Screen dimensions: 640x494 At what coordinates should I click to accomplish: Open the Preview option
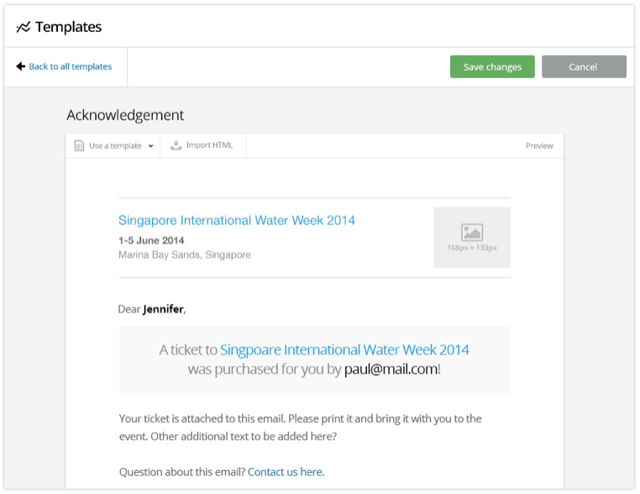(x=538, y=145)
